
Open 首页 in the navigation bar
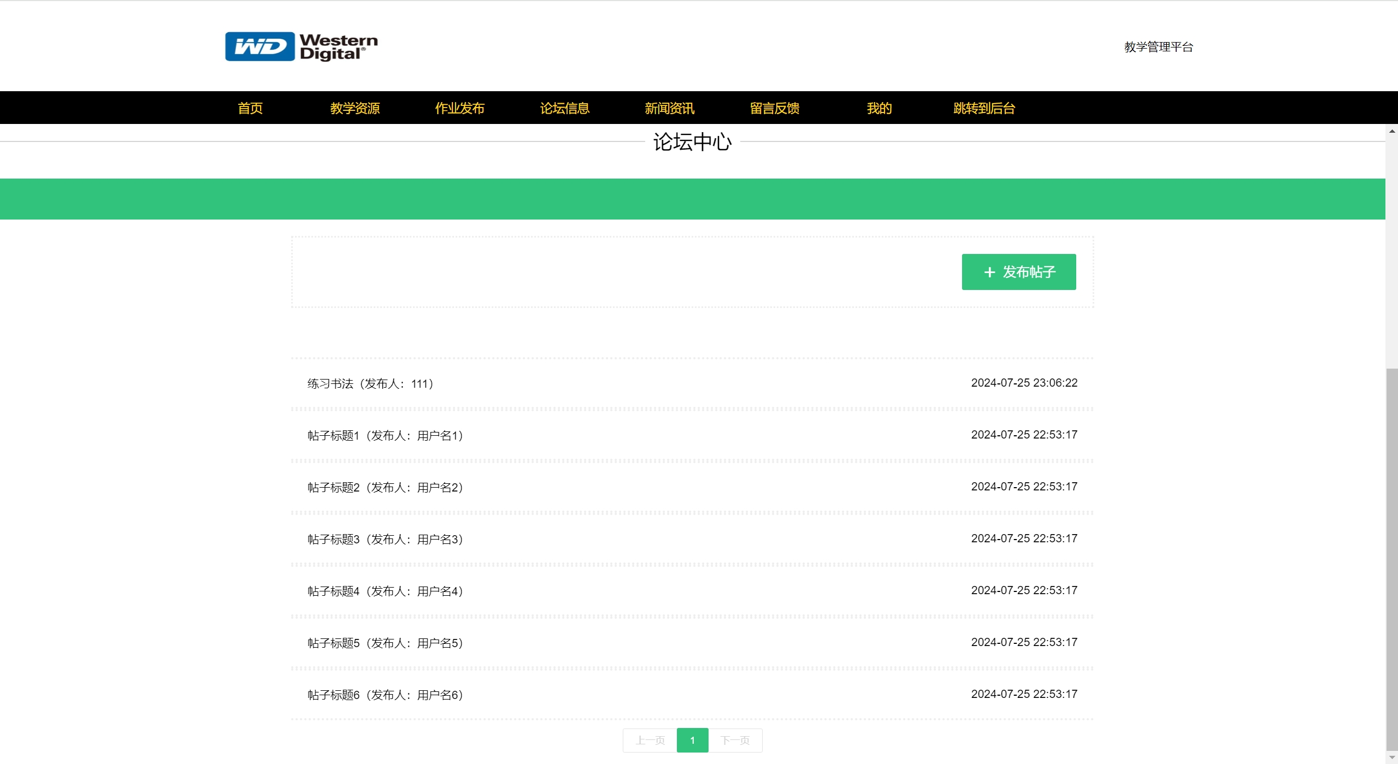pos(250,108)
